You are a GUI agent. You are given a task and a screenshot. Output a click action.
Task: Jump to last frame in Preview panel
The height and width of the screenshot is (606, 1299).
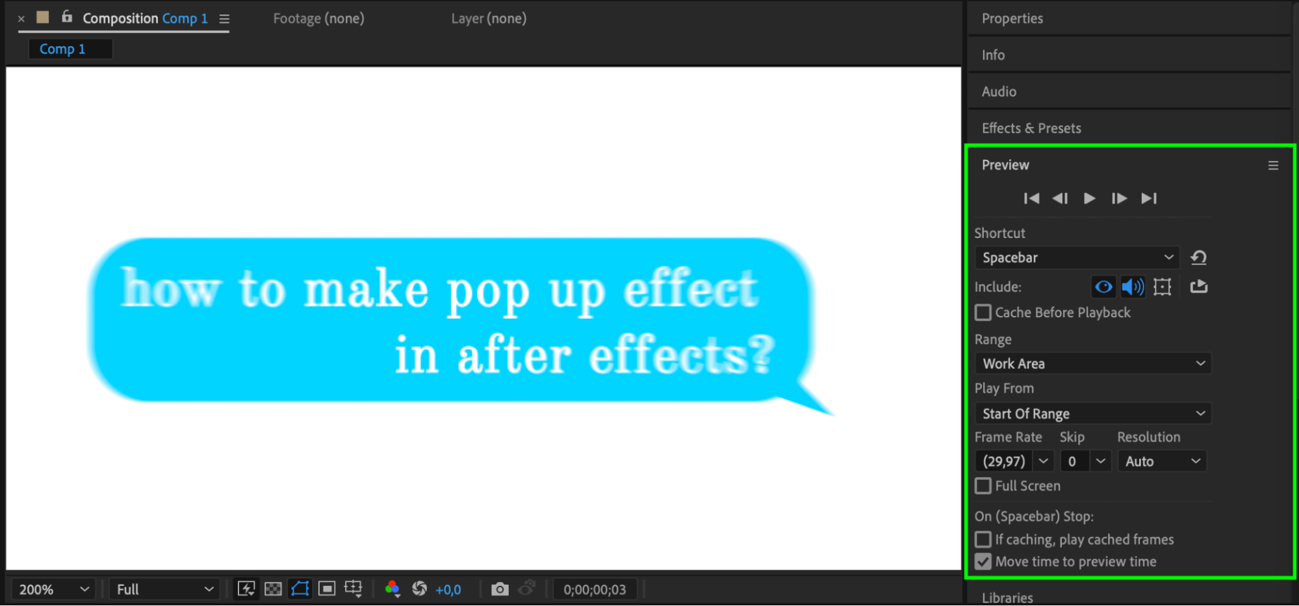(x=1149, y=198)
